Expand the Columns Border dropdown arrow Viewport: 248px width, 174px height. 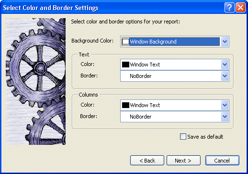coord(225,117)
